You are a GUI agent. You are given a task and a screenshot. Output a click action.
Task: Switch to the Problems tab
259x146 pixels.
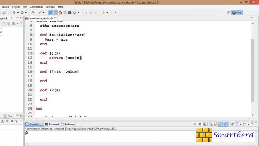click(68, 124)
